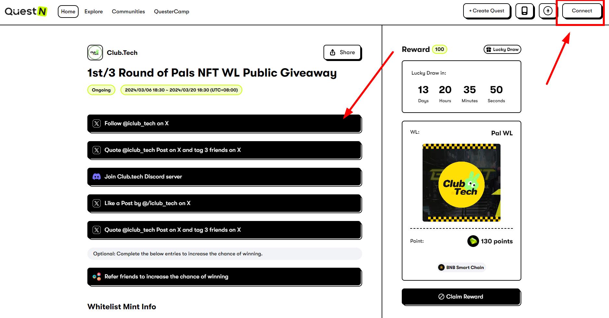
Task: Open the Home tab
Action: click(68, 11)
